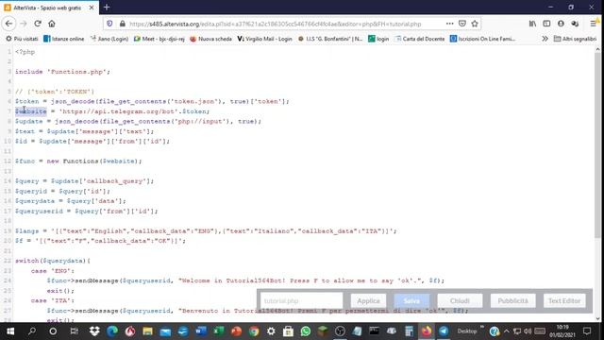Close the AlterVista tab
Viewport: 604px width, 340px height.
pyautogui.click(x=92, y=8)
